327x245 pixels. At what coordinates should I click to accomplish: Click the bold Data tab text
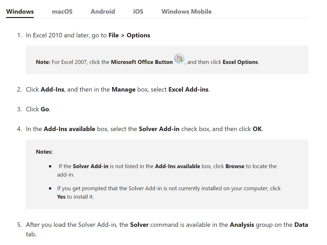(302, 225)
